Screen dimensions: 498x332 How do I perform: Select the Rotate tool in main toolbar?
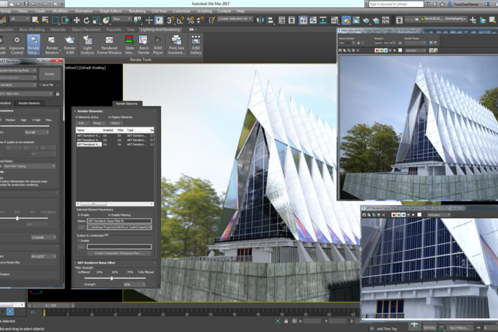[x=86, y=20]
